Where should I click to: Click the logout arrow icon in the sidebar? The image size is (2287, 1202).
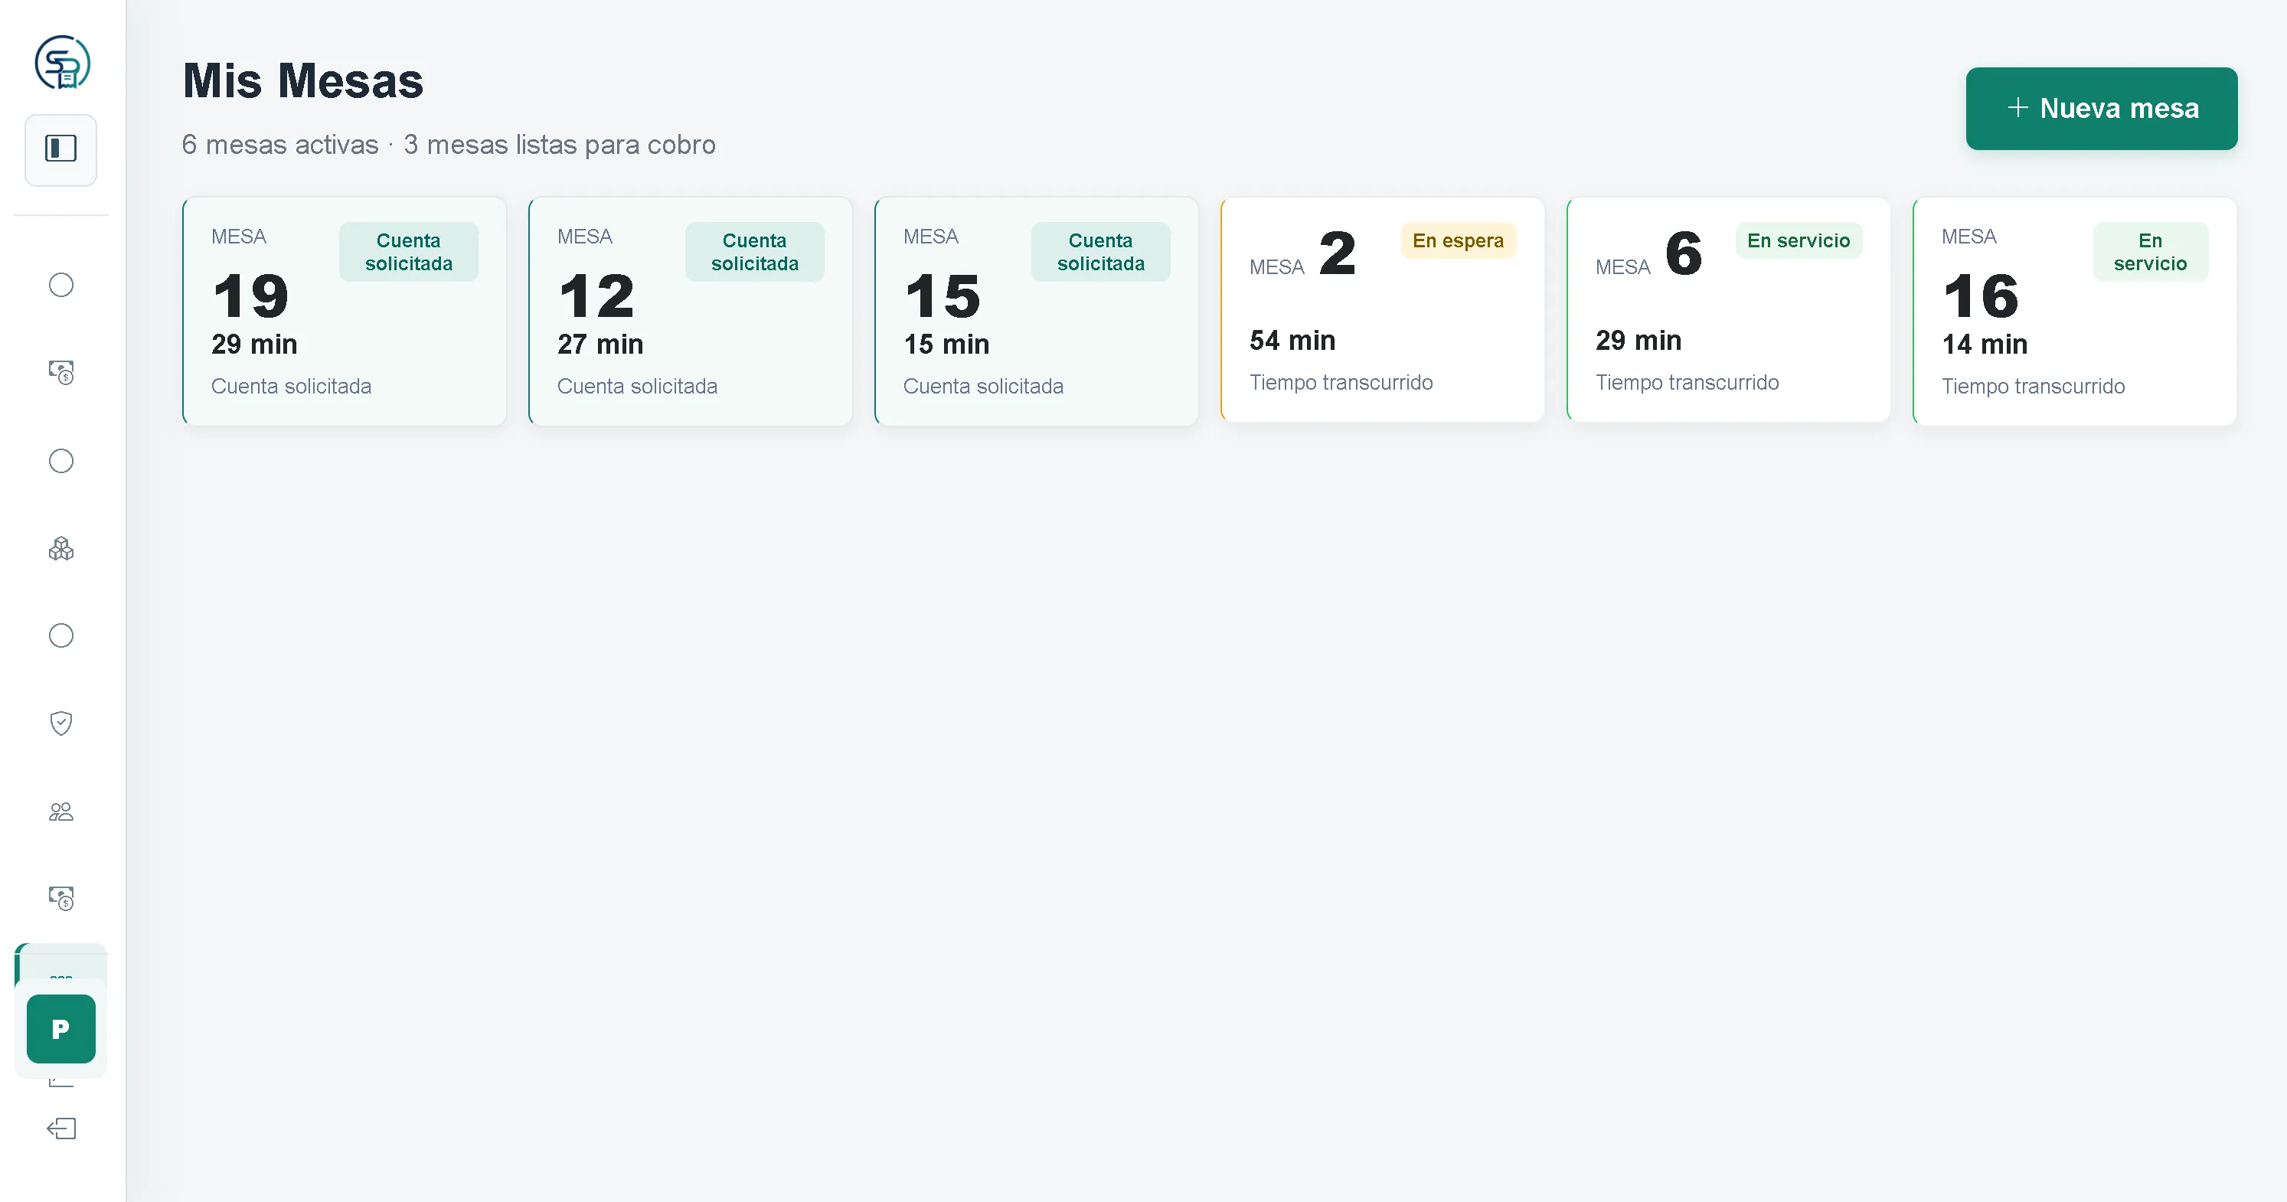61,1129
